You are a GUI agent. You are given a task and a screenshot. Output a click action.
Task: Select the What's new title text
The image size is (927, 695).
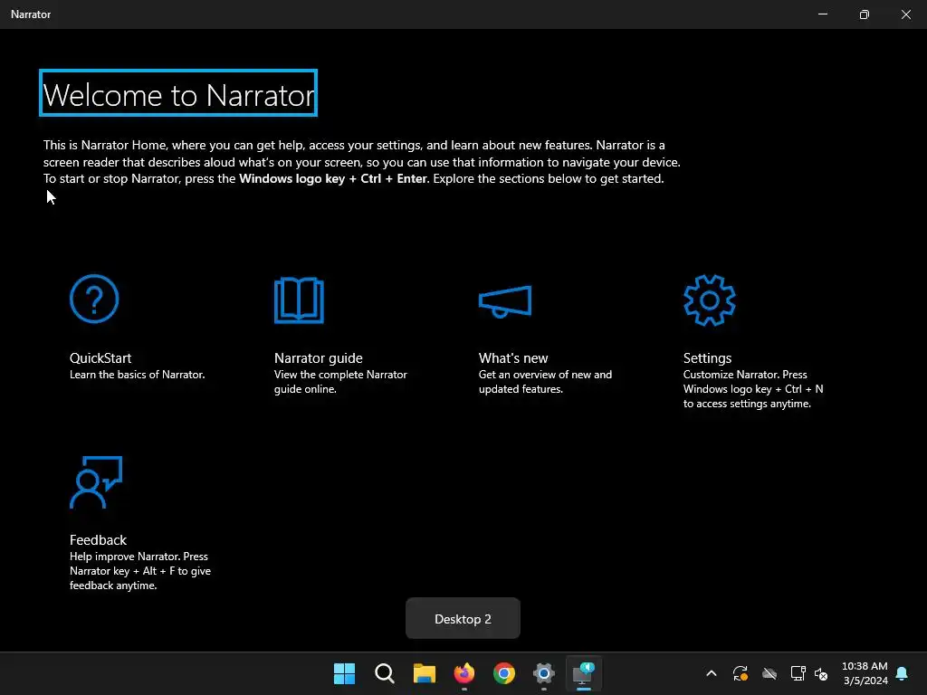[x=513, y=358]
